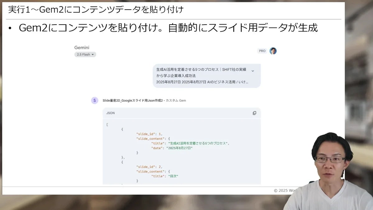Click the JSON code block header label
The image size is (373, 210).
(110, 113)
